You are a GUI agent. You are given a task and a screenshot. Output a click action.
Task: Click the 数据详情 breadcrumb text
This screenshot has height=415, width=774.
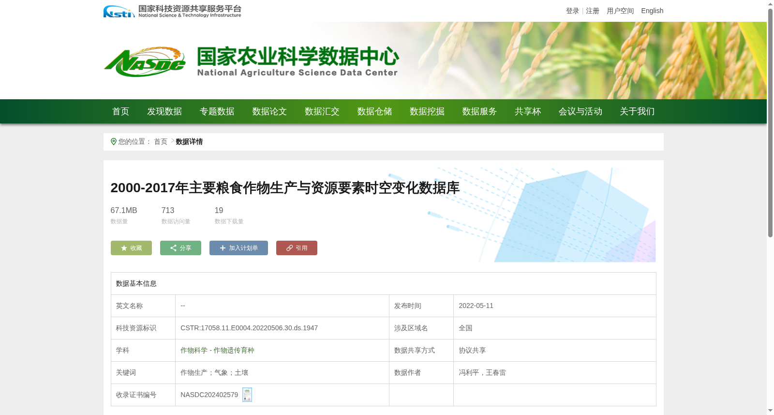[189, 141]
